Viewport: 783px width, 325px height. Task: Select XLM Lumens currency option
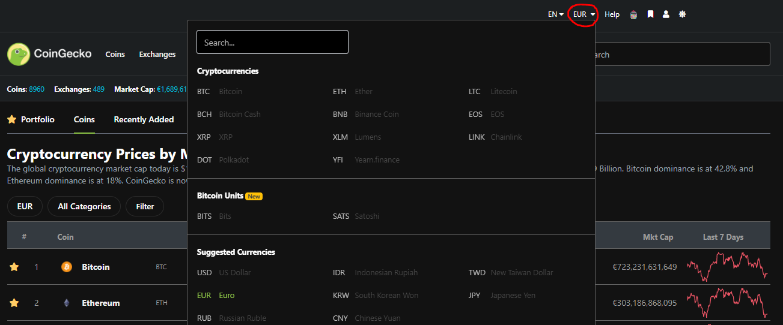[357, 137]
